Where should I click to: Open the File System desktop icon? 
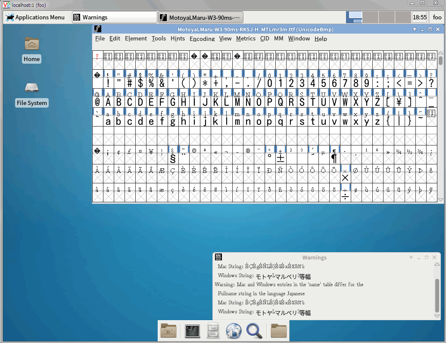31,94
